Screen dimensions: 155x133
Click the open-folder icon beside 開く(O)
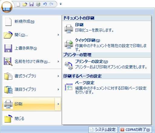click(8, 35)
